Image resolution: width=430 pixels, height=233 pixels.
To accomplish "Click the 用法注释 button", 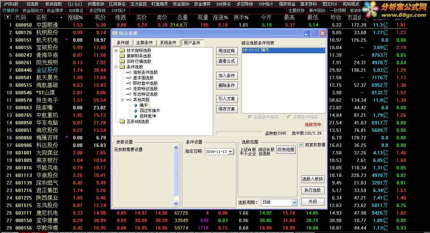I will [x=227, y=51].
